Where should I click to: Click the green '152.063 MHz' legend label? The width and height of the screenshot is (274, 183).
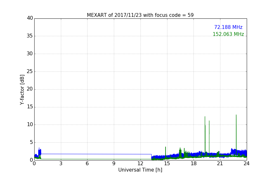click(x=228, y=34)
